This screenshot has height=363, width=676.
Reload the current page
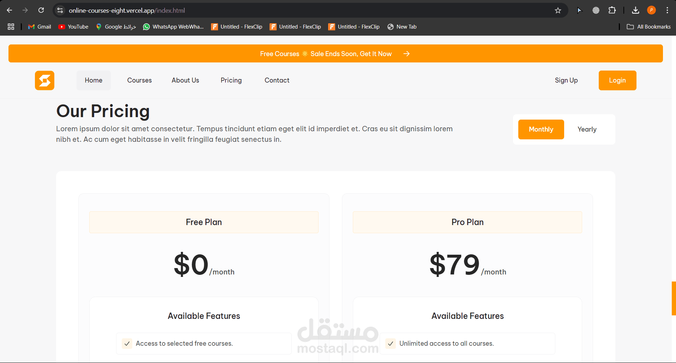point(41,10)
